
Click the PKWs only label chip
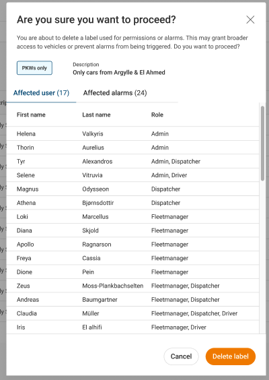[34, 68]
